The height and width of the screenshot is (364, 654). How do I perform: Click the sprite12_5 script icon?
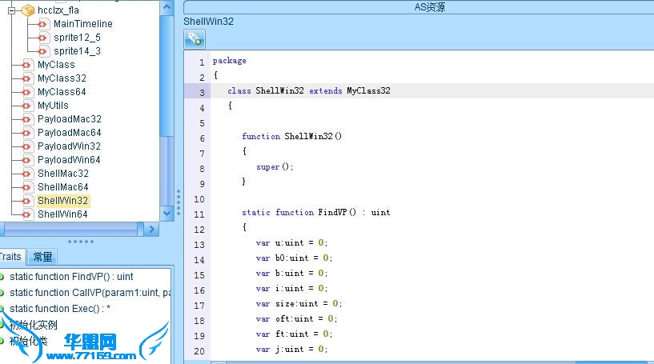43,38
